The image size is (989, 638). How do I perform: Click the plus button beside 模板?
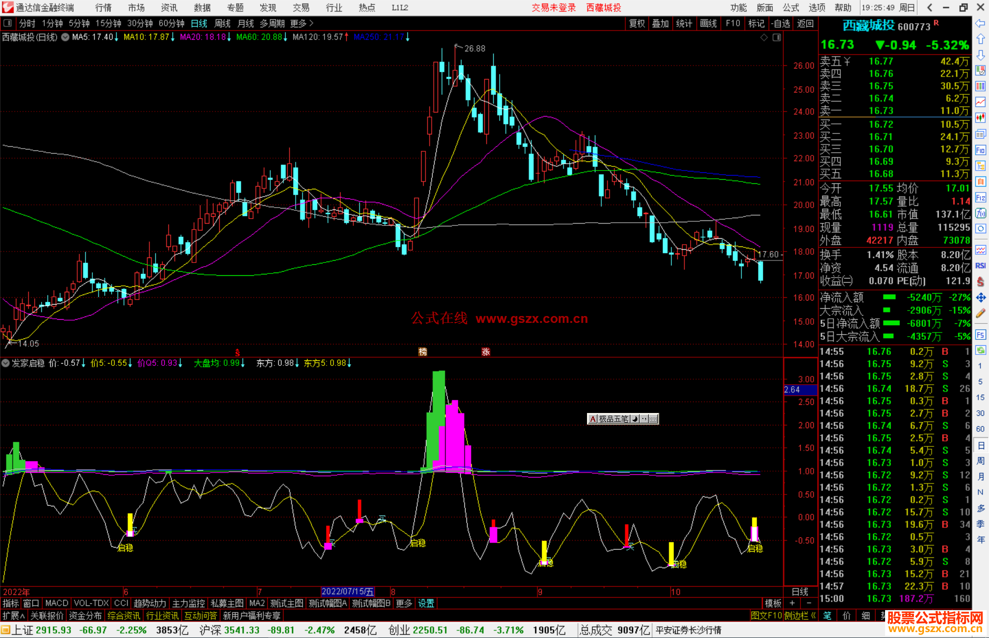point(793,603)
